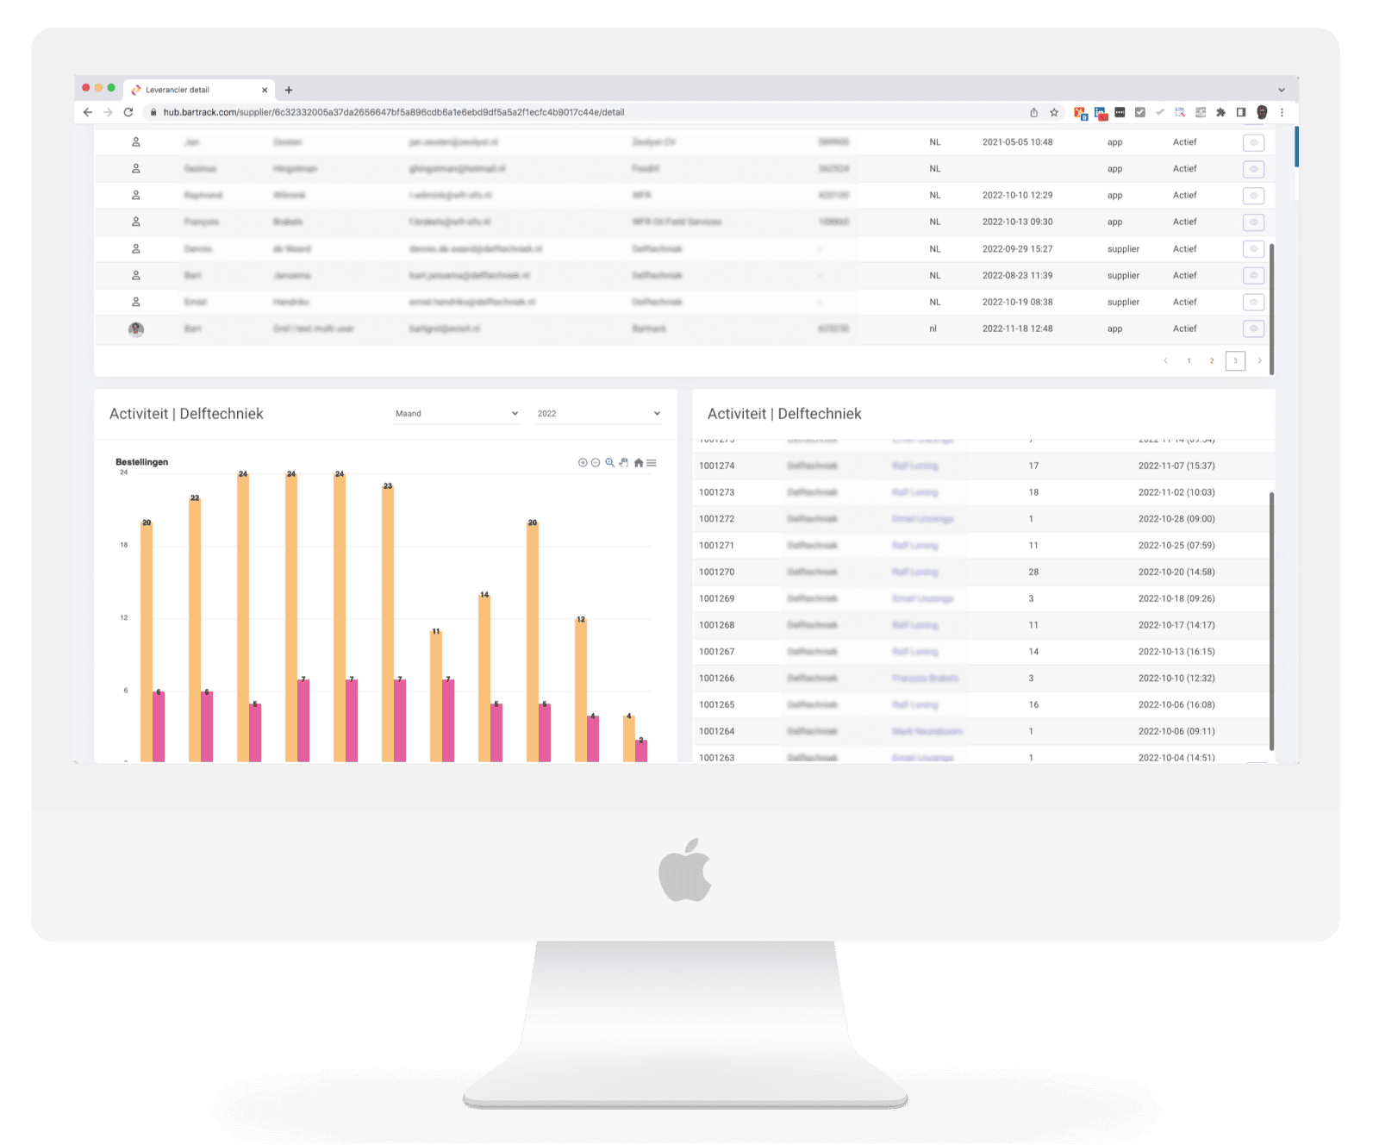Click eye button for 2022-09-29 15:27 row

pos(1254,249)
